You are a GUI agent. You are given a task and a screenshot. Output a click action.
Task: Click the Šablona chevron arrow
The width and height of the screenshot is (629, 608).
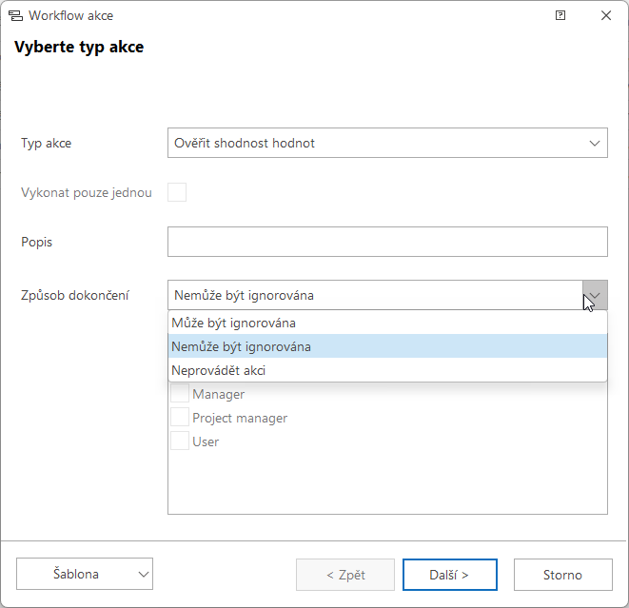pyautogui.click(x=144, y=575)
